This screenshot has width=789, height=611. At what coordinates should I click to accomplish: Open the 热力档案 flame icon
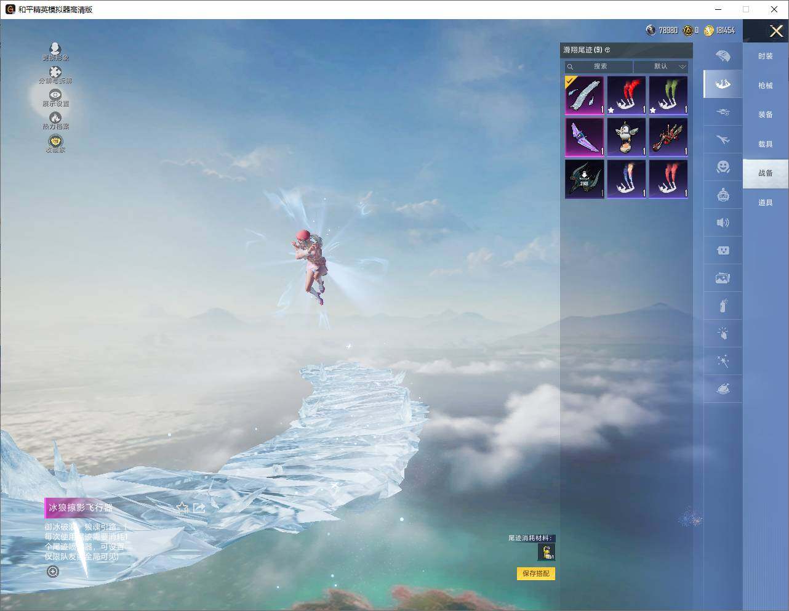(55, 120)
